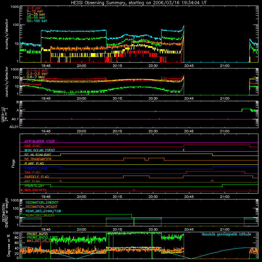
Task: Select the "0.1-0.3 MeV" legend label
Action: [x=37, y=70]
